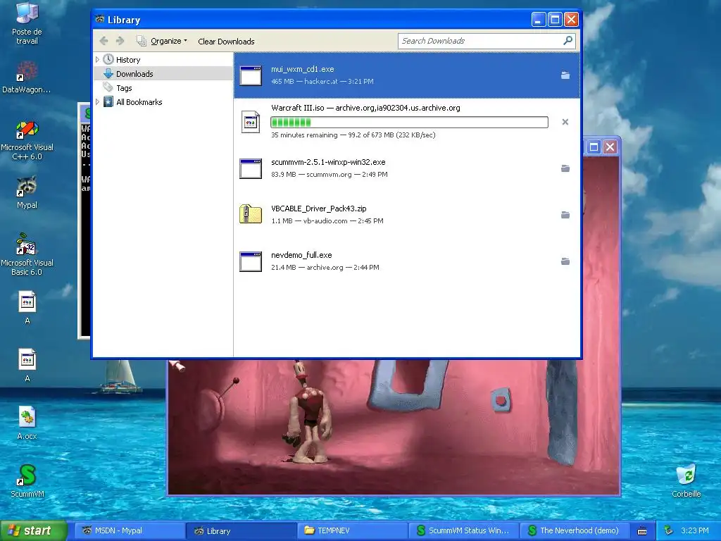Select Downloads in the sidebar
This screenshot has height=541, width=721.
(134, 73)
